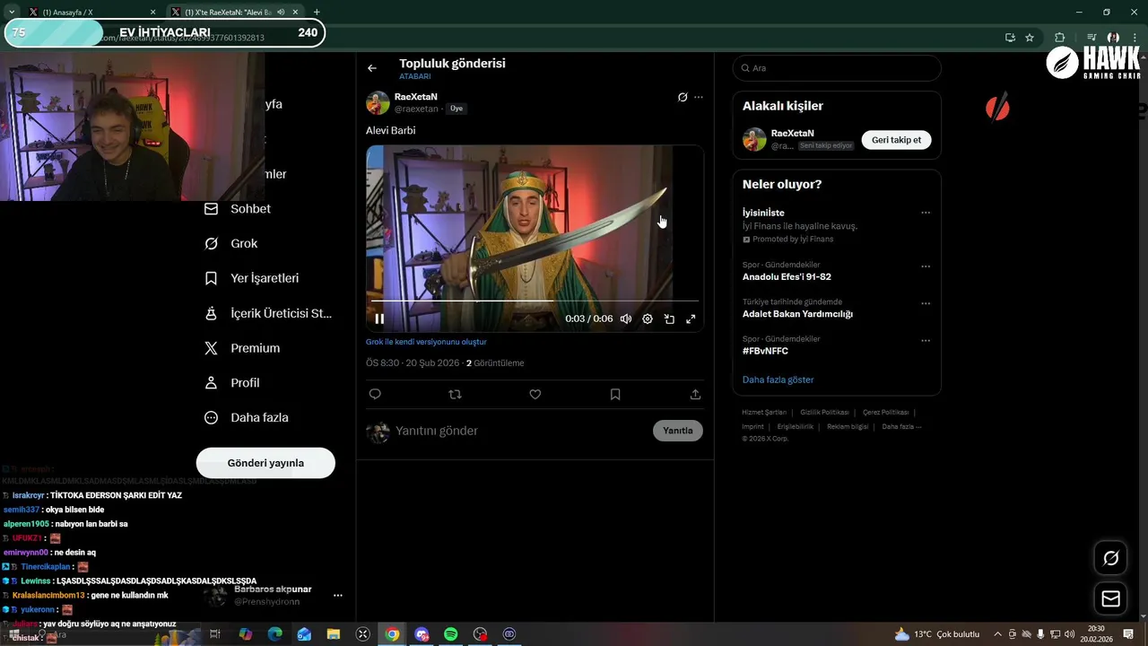This screenshot has width=1148, height=646.
Task: Bookmark this page with the star icon
Action: pos(1030,38)
